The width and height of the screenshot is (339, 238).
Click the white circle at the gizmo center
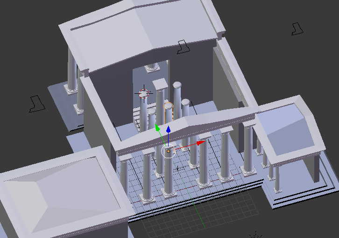coord(168,151)
